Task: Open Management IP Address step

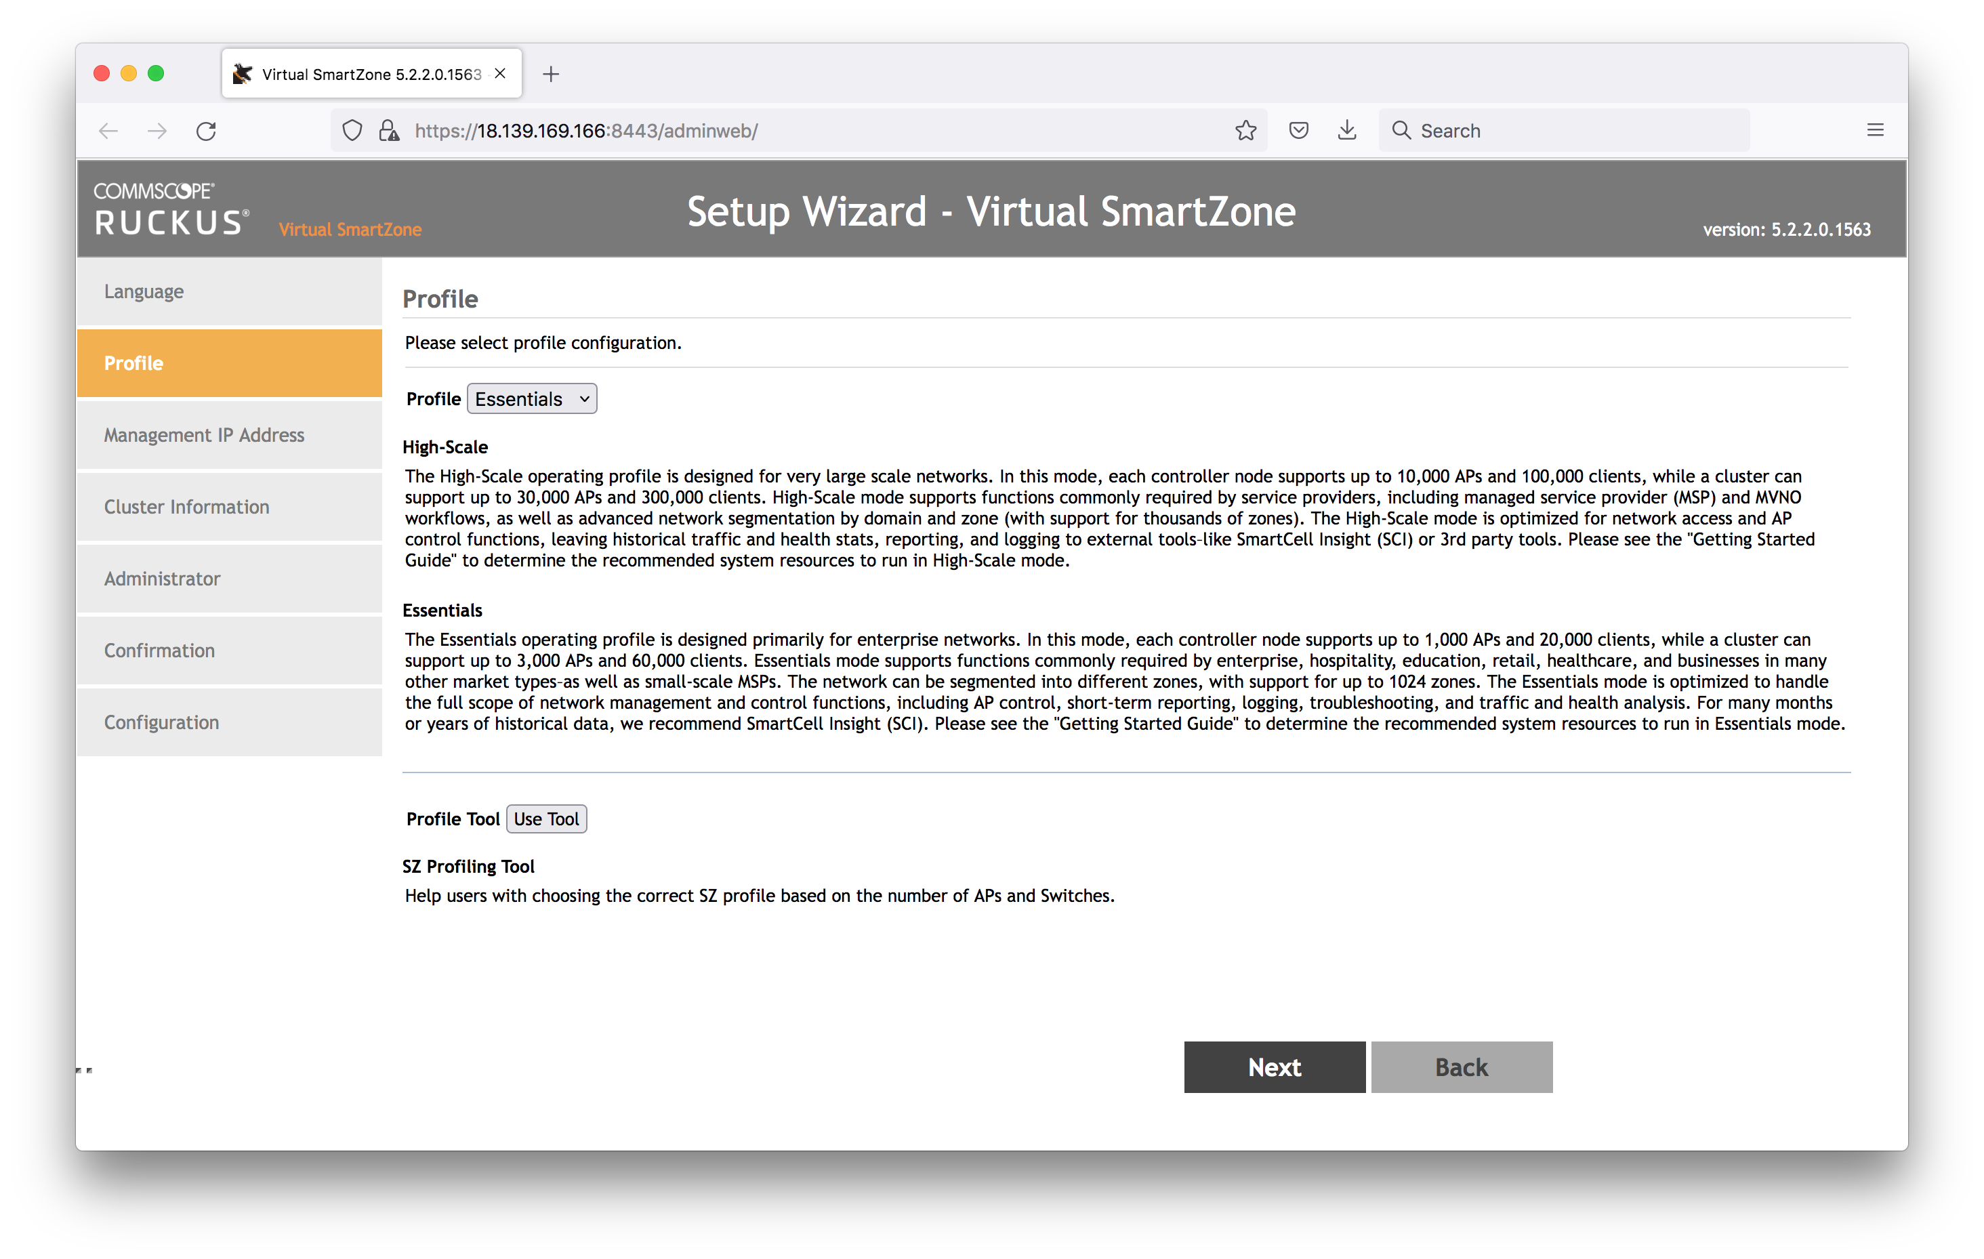Action: pyautogui.click(x=230, y=435)
